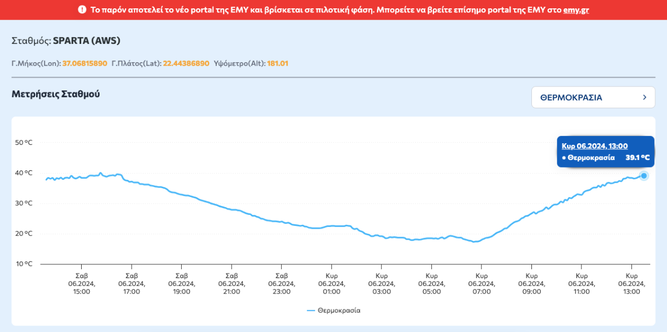The height and width of the screenshot is (332, 667).
Task: Select the longitude value 37.06815890
Action: [84, 63]
